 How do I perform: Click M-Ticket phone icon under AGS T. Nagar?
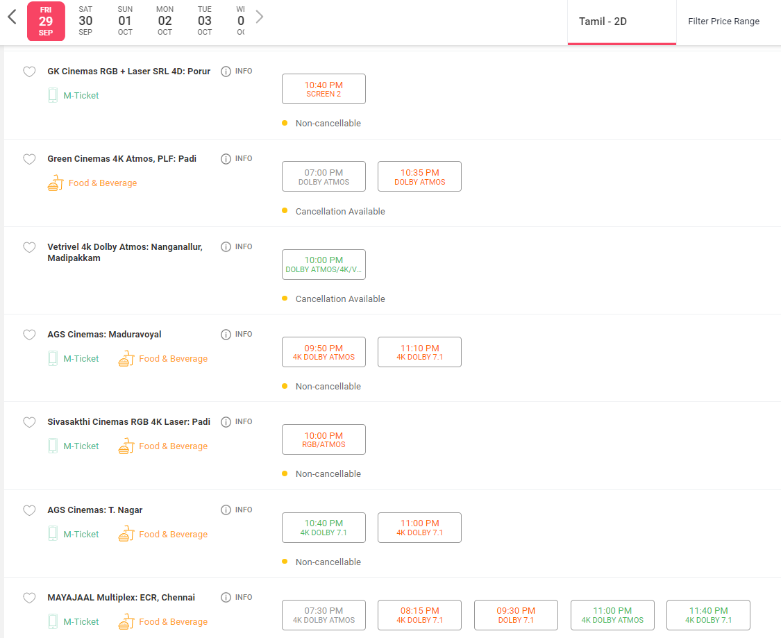[x=53, y=533]
